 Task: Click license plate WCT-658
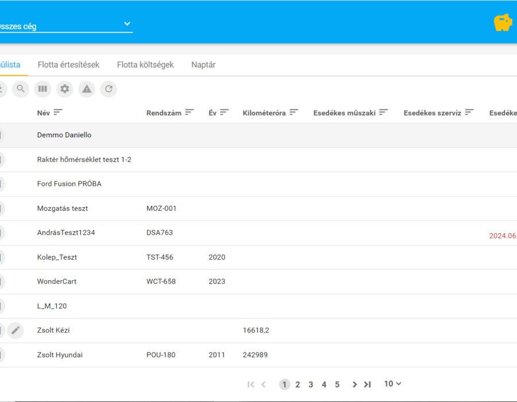coord(161,281)
